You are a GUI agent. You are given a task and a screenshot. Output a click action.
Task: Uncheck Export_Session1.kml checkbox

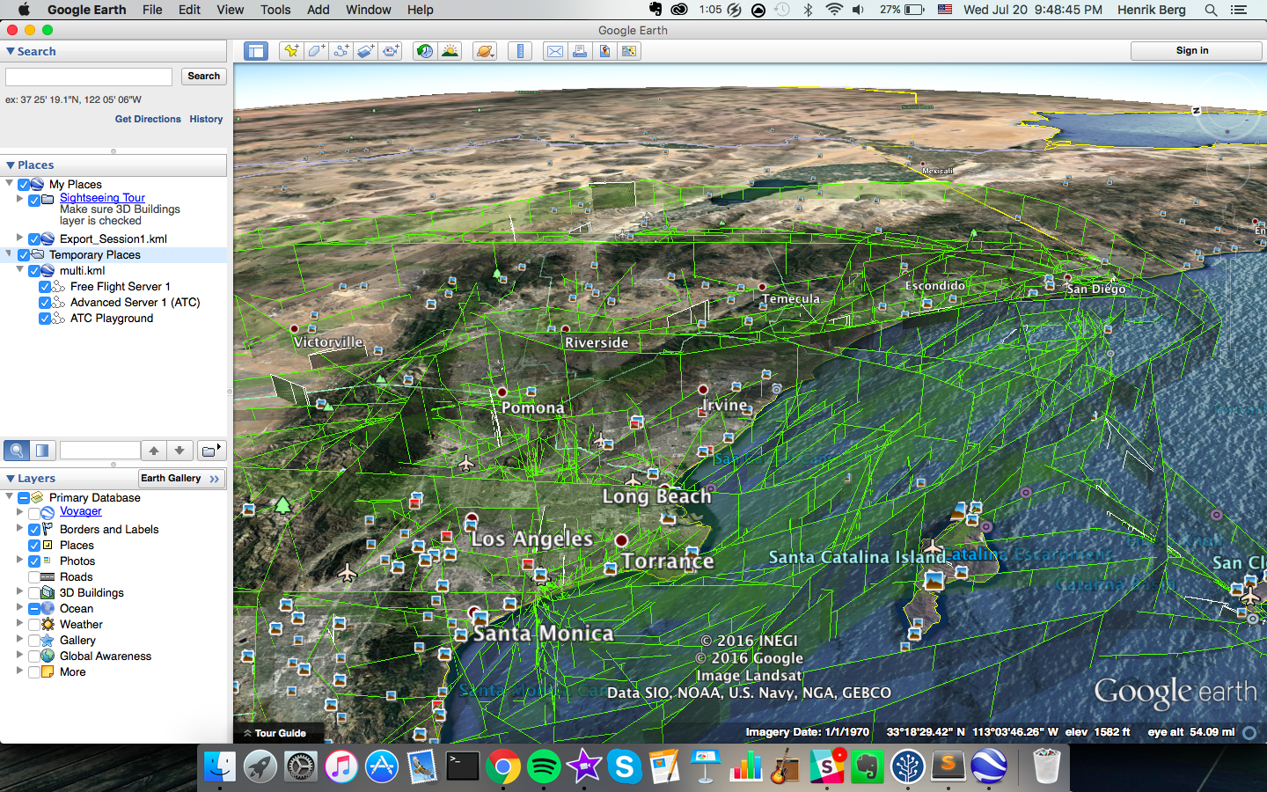tap(34, 239)
